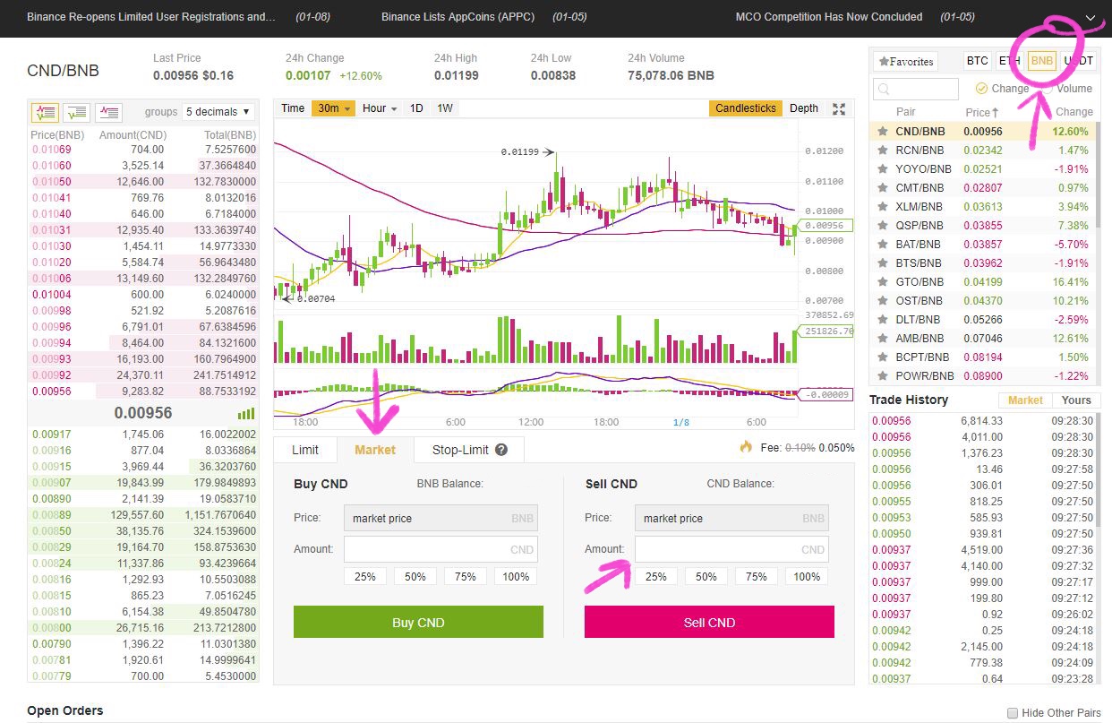The height and width of the screenshot is (723, 1112).
Task: Star the XLM/BNB pair as favorite
Action: point(883,207)
